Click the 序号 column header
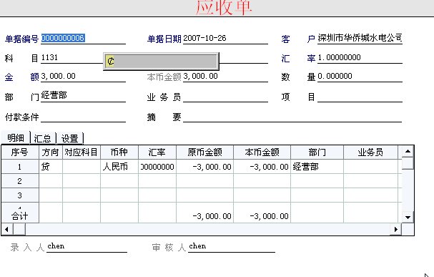 (19, 152)
